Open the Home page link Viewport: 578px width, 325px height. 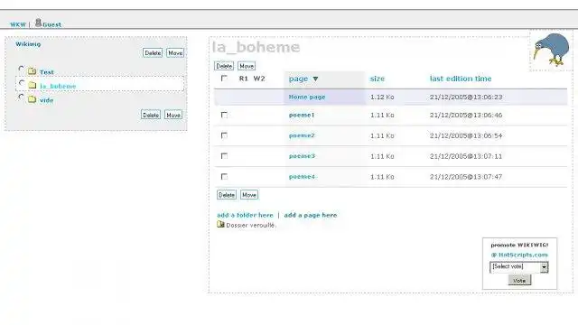pos(307,97)
